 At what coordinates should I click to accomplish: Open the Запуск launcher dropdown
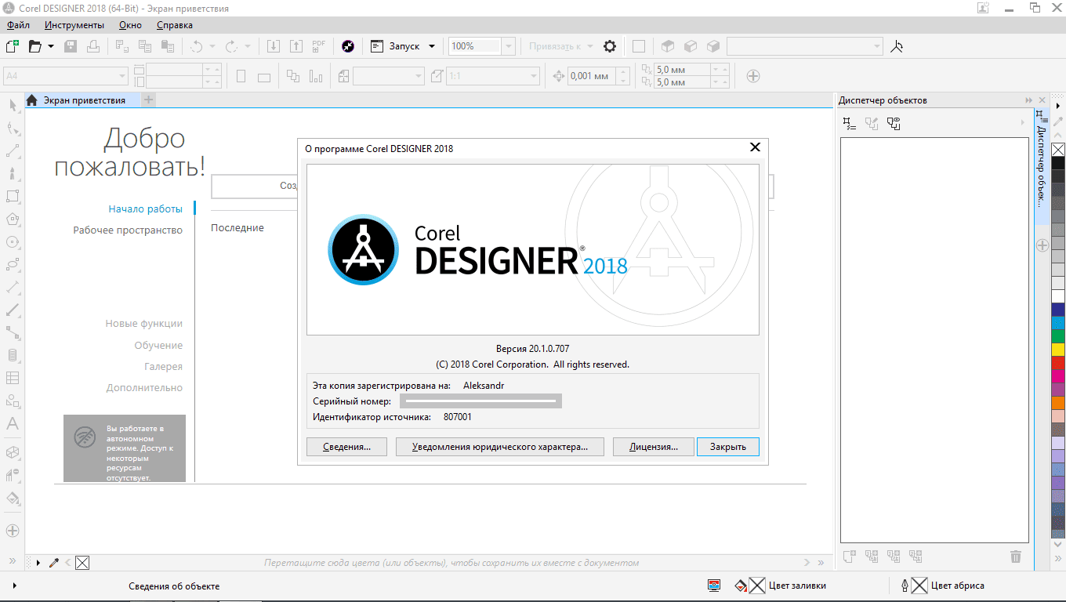click(x=431, y=46)
